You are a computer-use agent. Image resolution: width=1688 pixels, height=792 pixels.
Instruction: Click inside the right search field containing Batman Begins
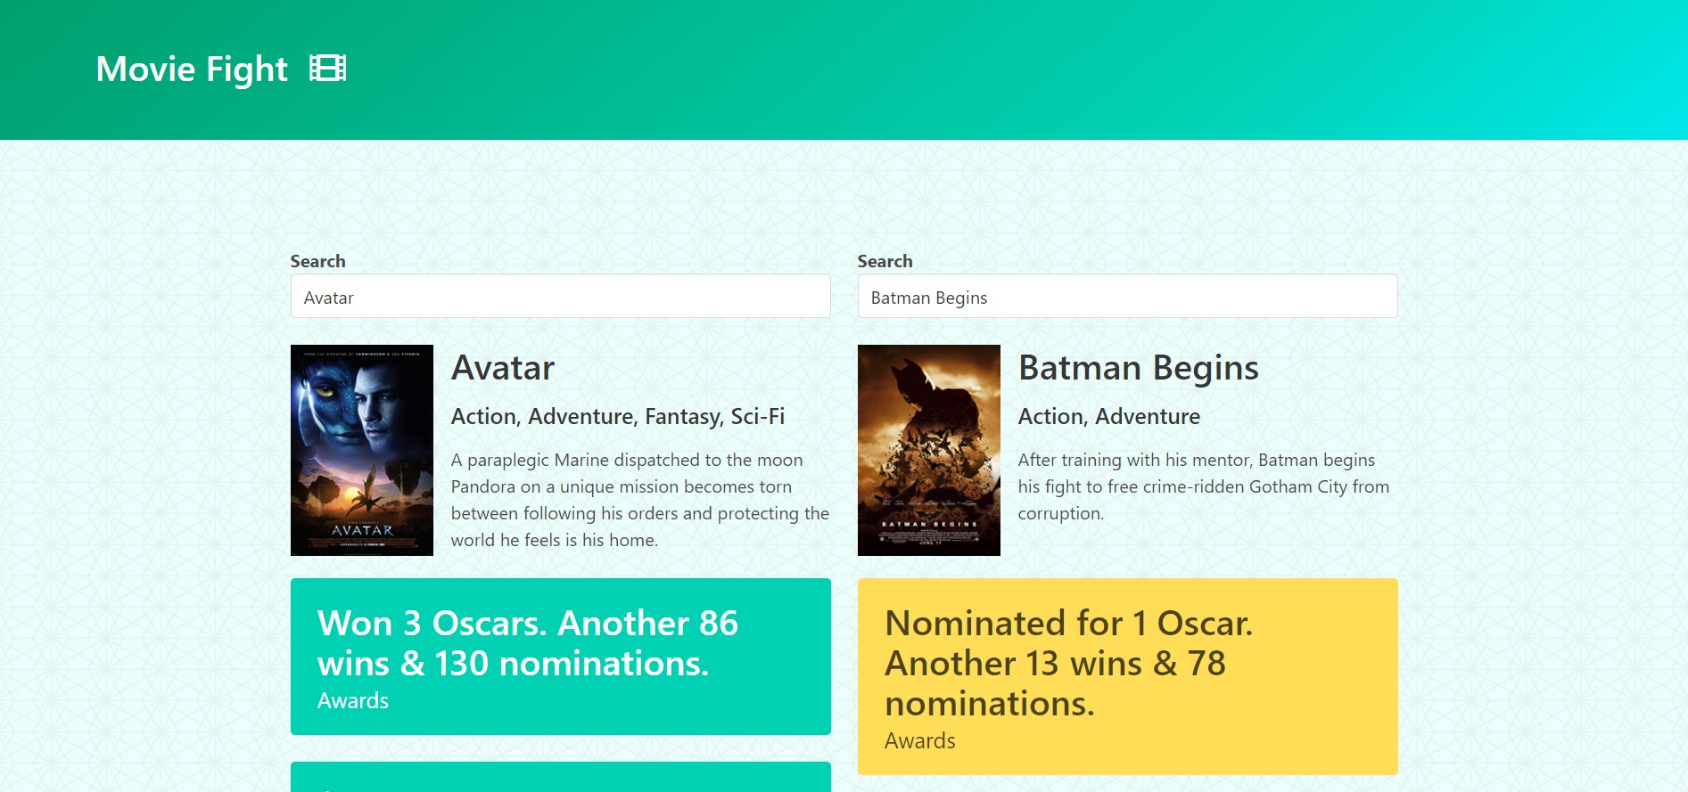(x=1127, y=297)
